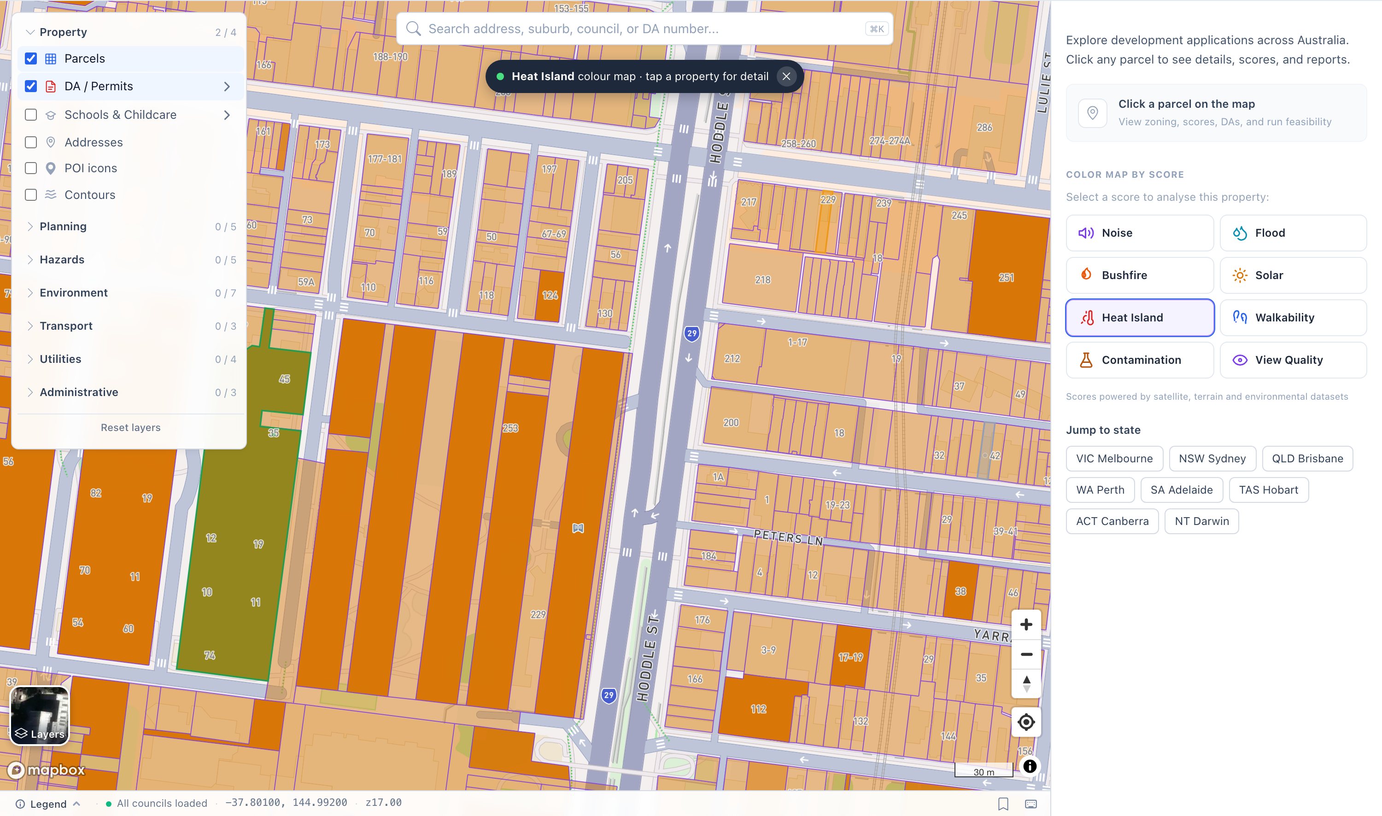This screenshot has height=816, width=1382.
Task: Jump to ACT Canberra
Action: coord(1112,521)
